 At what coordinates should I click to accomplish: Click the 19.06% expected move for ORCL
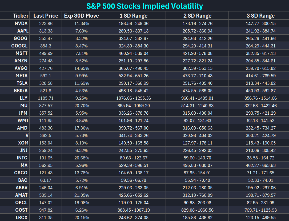pyautogui.click(x=82, y=203)
